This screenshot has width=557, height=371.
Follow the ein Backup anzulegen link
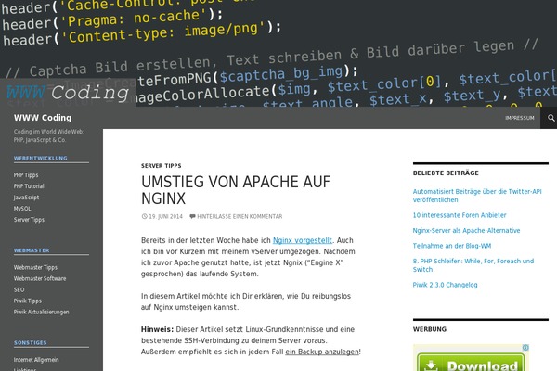click(x=322, y=352)
